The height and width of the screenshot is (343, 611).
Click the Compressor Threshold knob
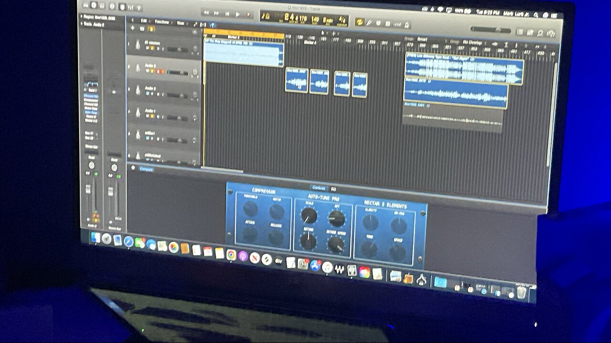click(250, 209)
